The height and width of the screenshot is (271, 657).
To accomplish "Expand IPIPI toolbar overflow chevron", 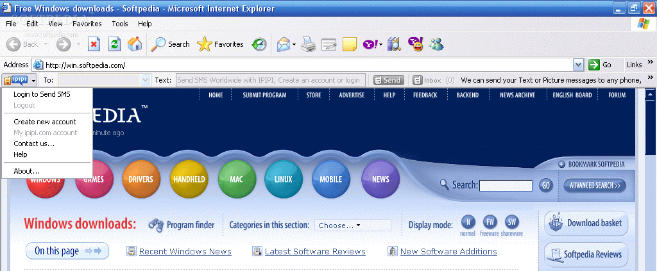I will 651,78.
